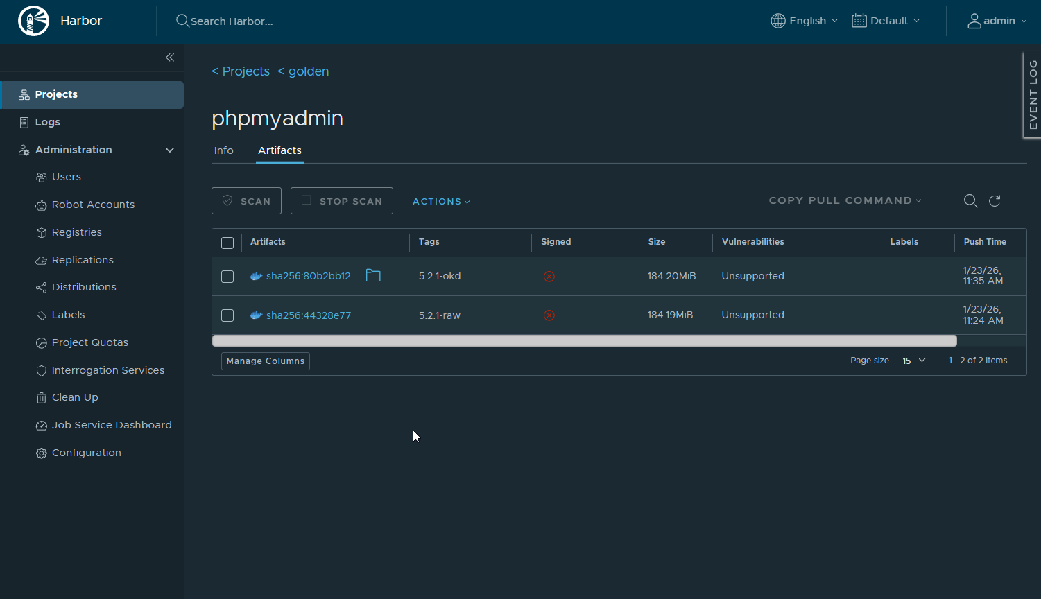Open Clean Up in sidebar

(75, 397)
